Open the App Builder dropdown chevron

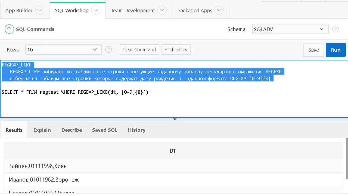[x=40, y=10]
